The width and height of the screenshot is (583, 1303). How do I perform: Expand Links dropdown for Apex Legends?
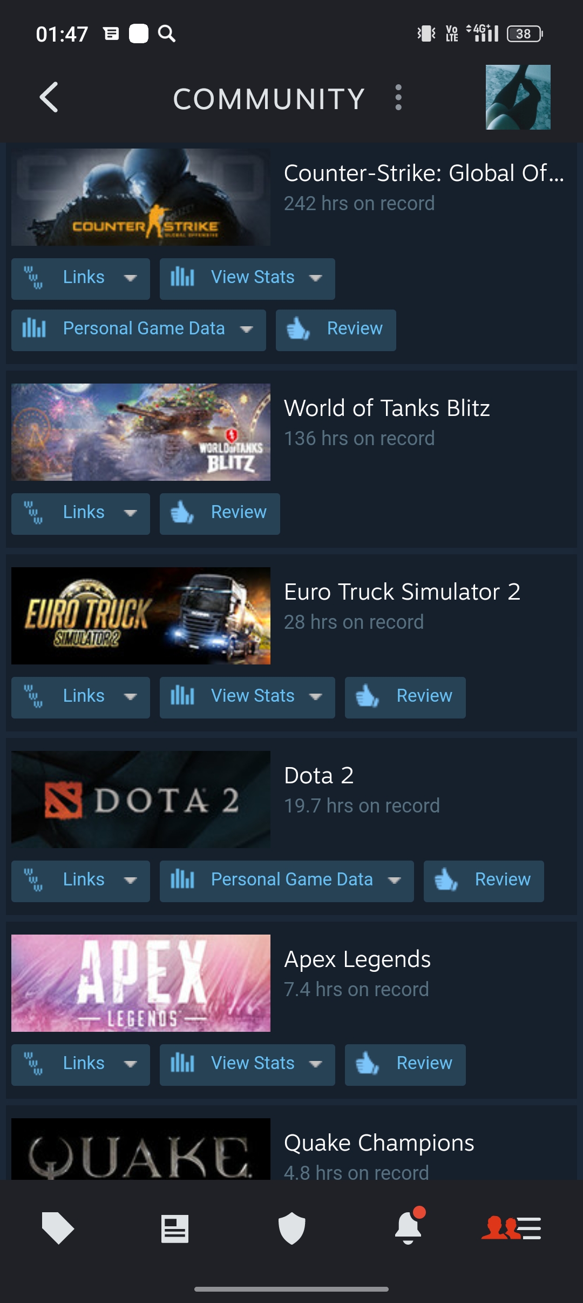80,1065
